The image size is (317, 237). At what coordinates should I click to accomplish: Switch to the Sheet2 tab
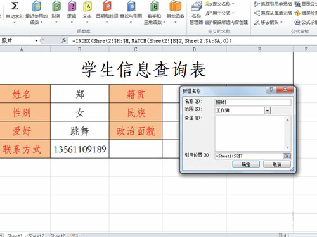coord(36,235)
